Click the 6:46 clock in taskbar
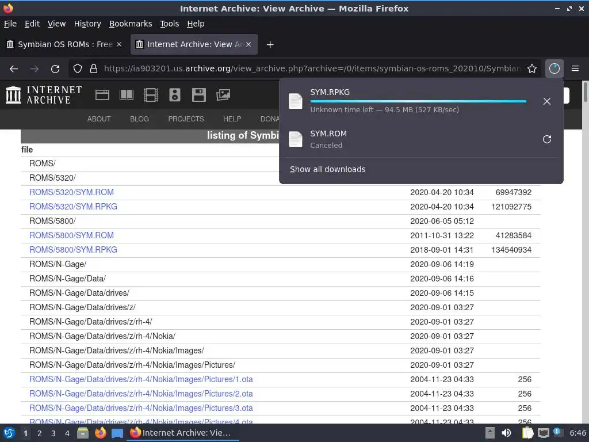The height and width of the screenshot is (442, 589). coord(577,433)
